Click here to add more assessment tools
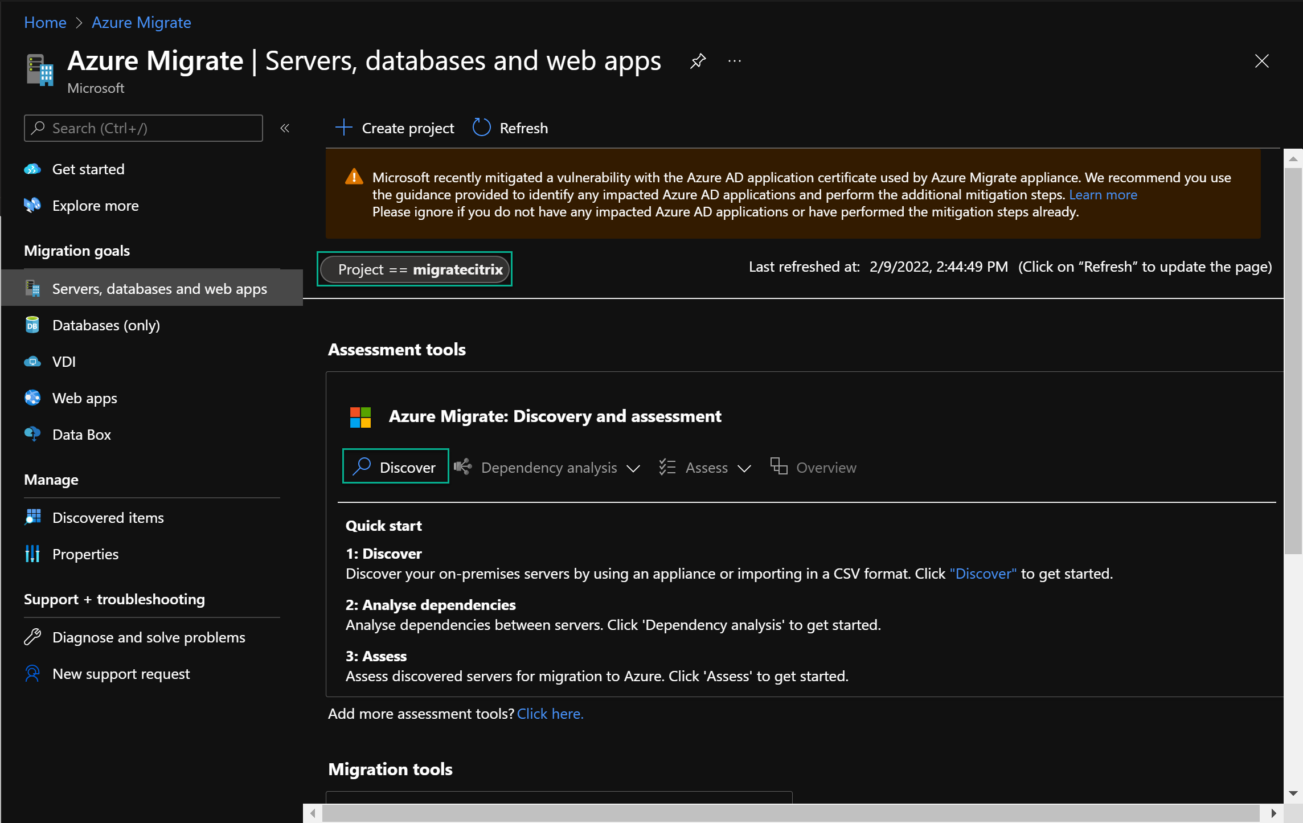Image resolution: width=1303 pixels, height=823 pixels. point(550,714)
